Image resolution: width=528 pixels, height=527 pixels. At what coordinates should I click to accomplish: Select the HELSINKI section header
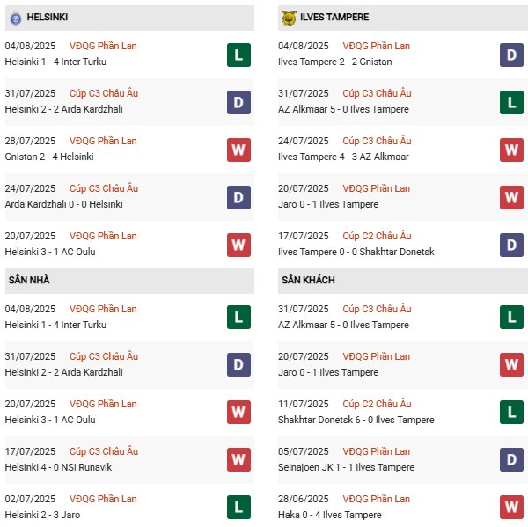point(48,17)
